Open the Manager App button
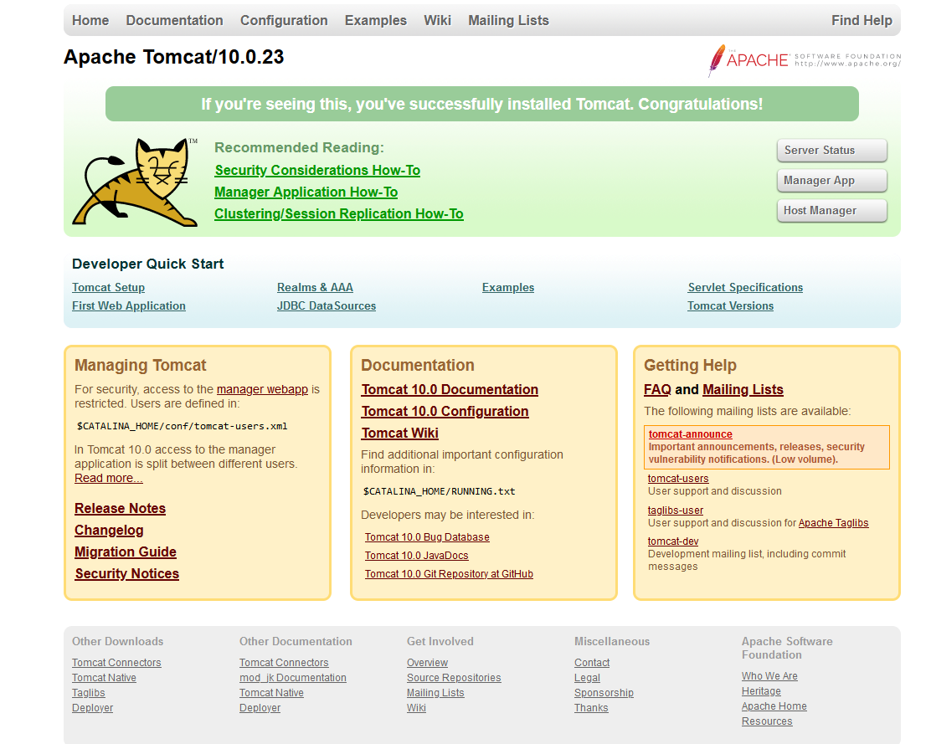 (x=832, y=181)
